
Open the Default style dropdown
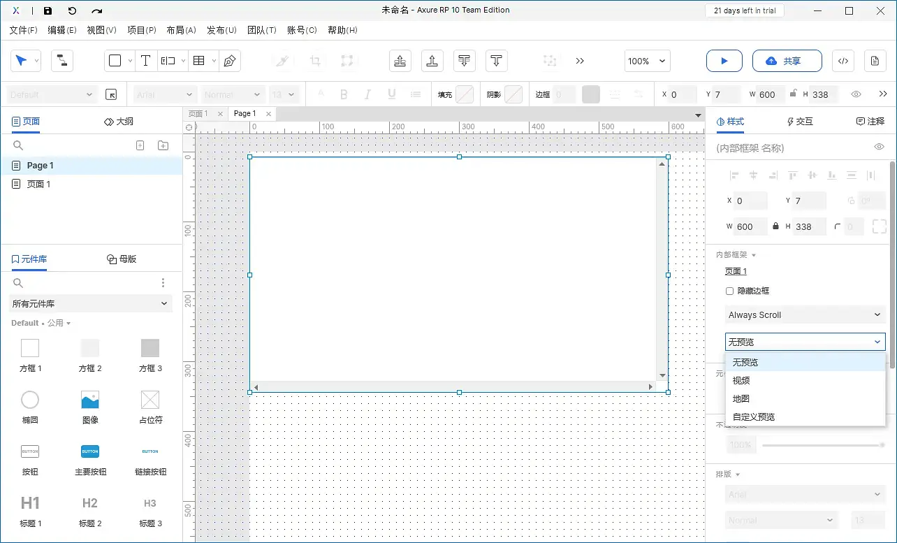click(52, 94)
